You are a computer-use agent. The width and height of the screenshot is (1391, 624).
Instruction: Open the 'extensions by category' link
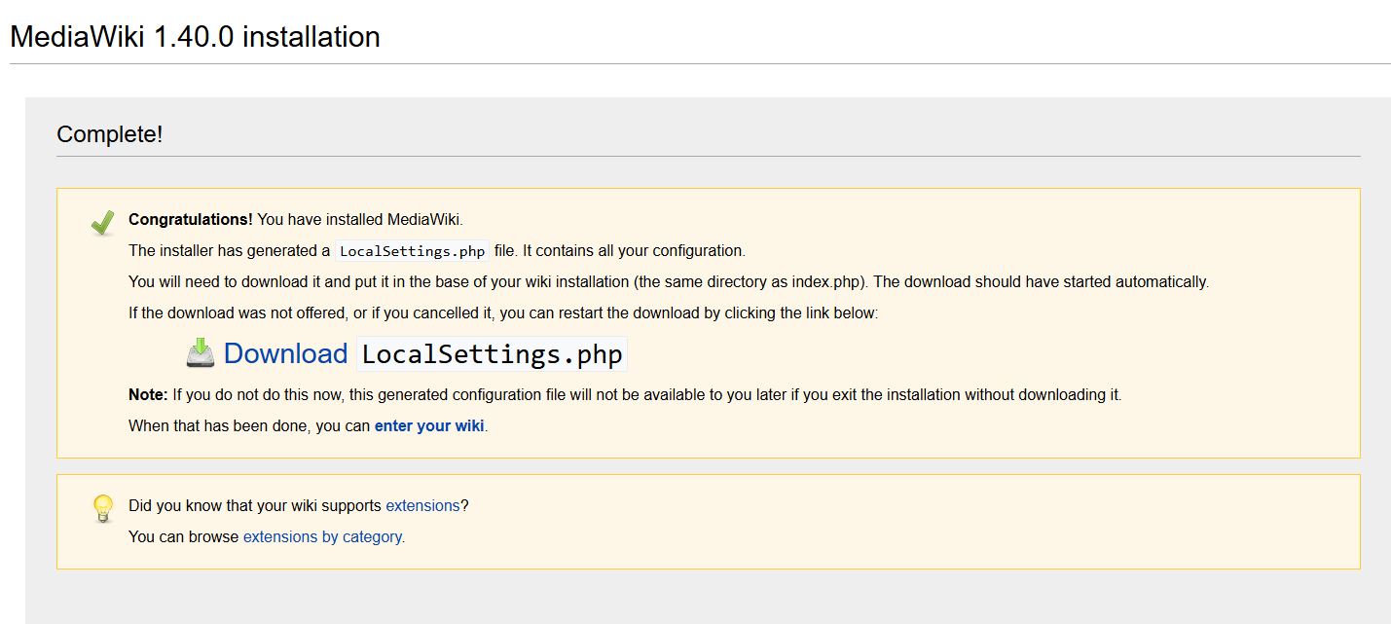322,537
